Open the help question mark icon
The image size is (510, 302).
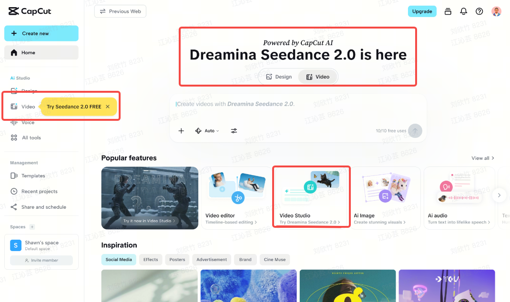click(479, 11)
